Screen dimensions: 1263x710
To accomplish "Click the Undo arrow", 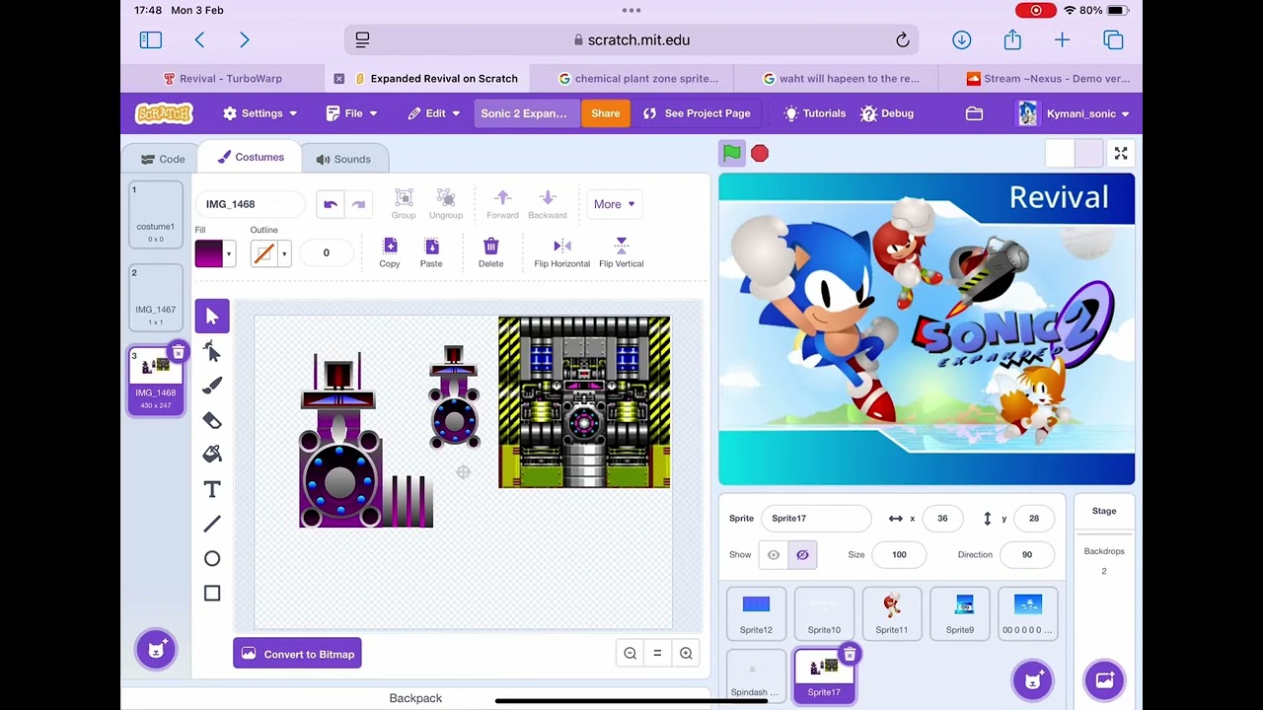I will (x=331, y=204).
